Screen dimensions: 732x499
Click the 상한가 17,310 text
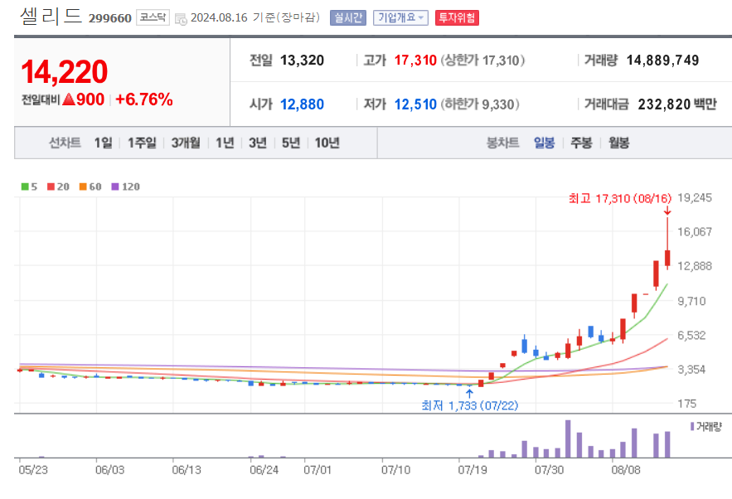click(x=482, y=61)
